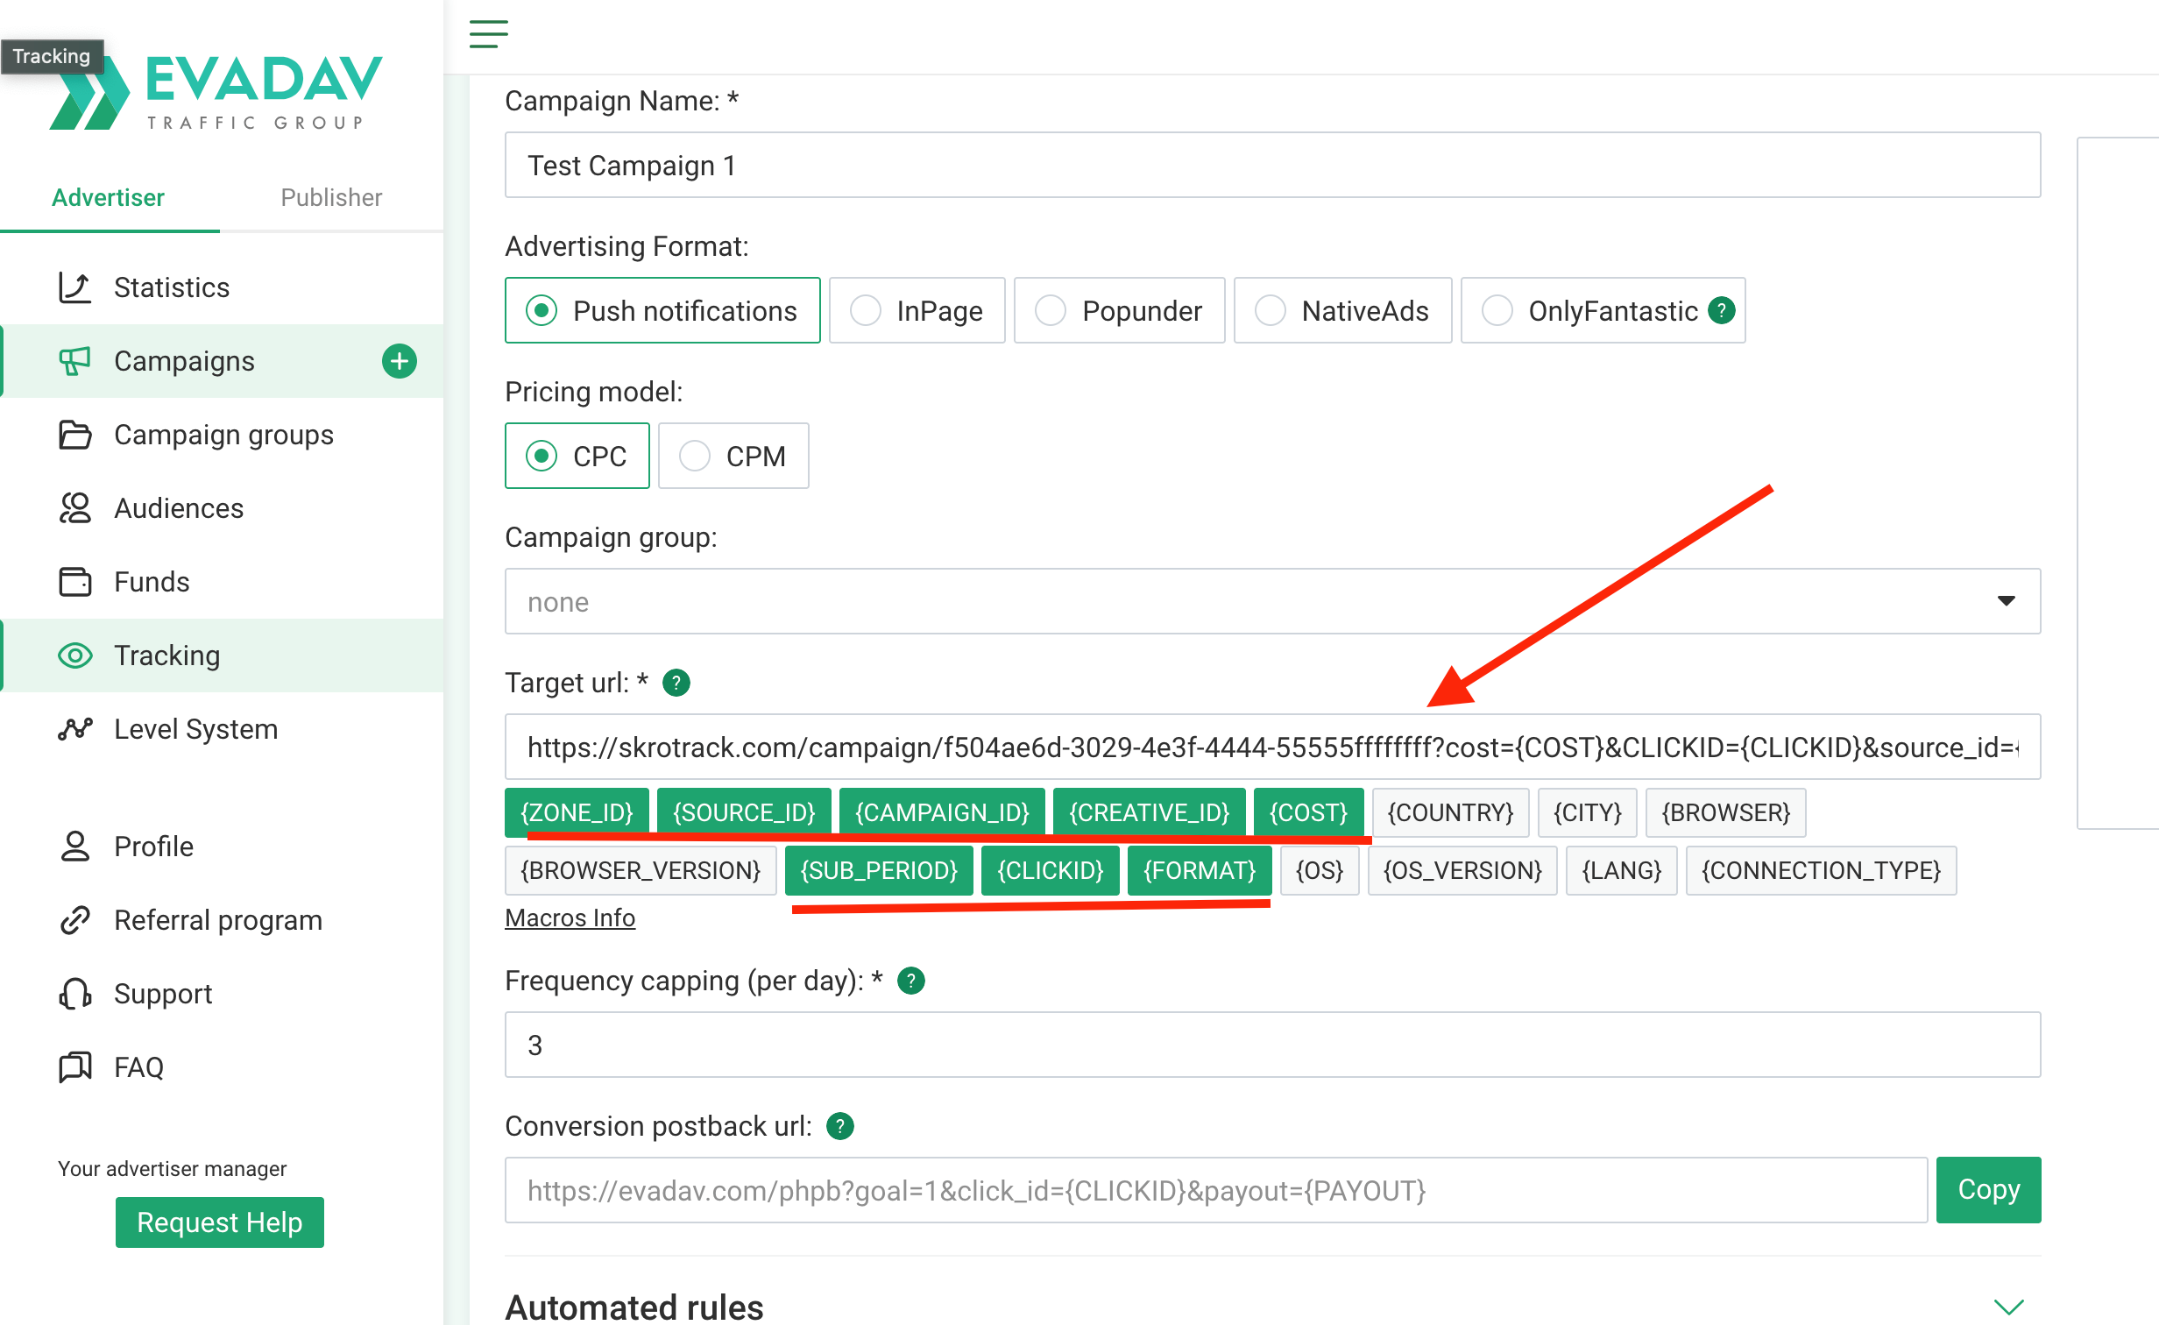The image size is (2159, 1325).
Task: Click the Copy postback url button
Action: coord(1988,1190)
